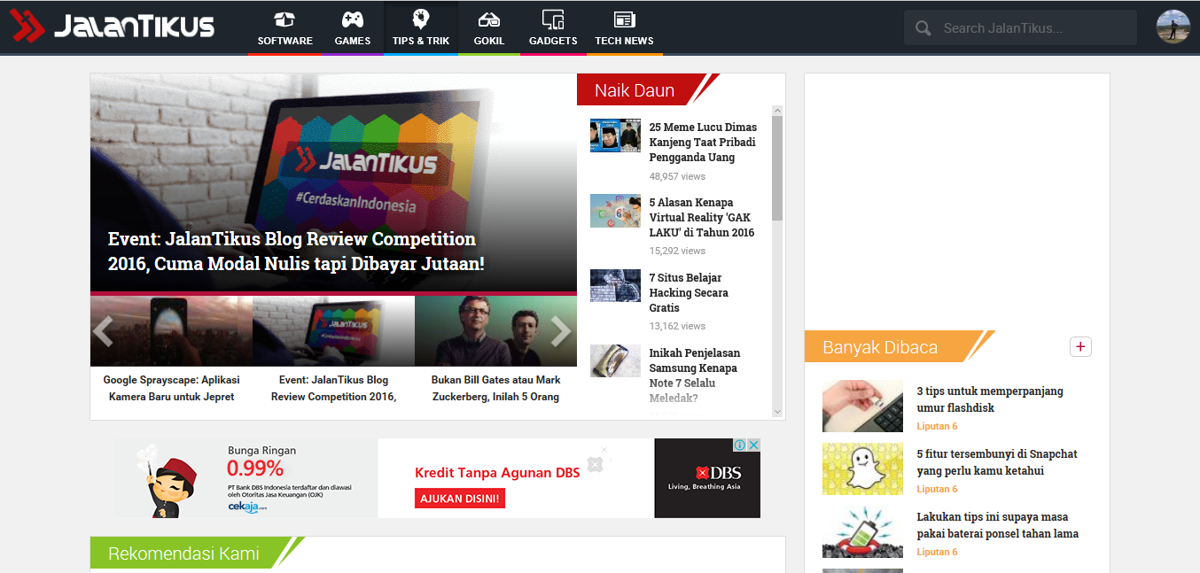
Task: Click Bill Gates and Zuckerberg thumbnail
Action: (495, 331)
